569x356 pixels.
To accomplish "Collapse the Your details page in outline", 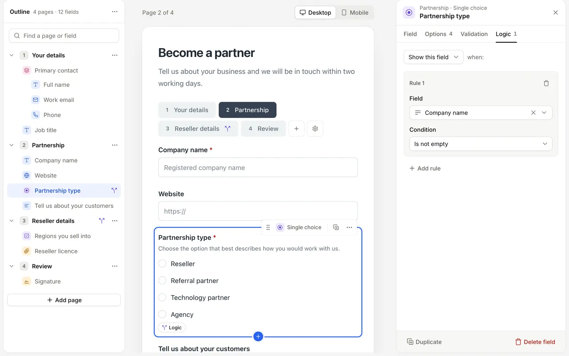I will coord(12,55).
